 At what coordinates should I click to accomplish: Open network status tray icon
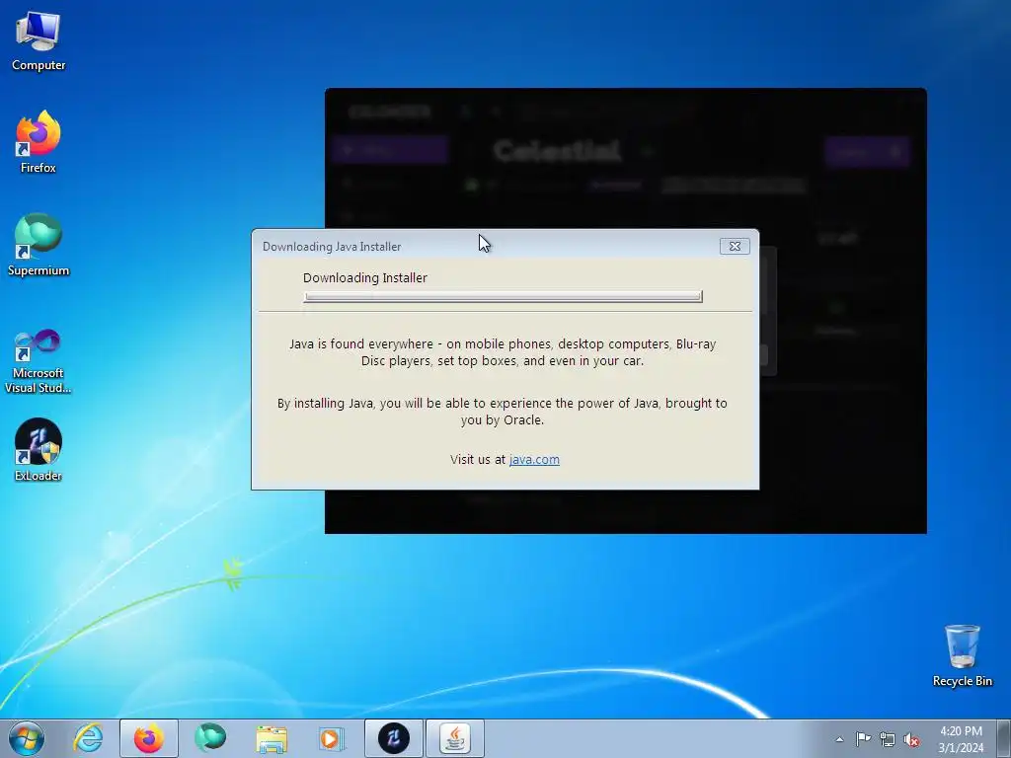[888, 739]
